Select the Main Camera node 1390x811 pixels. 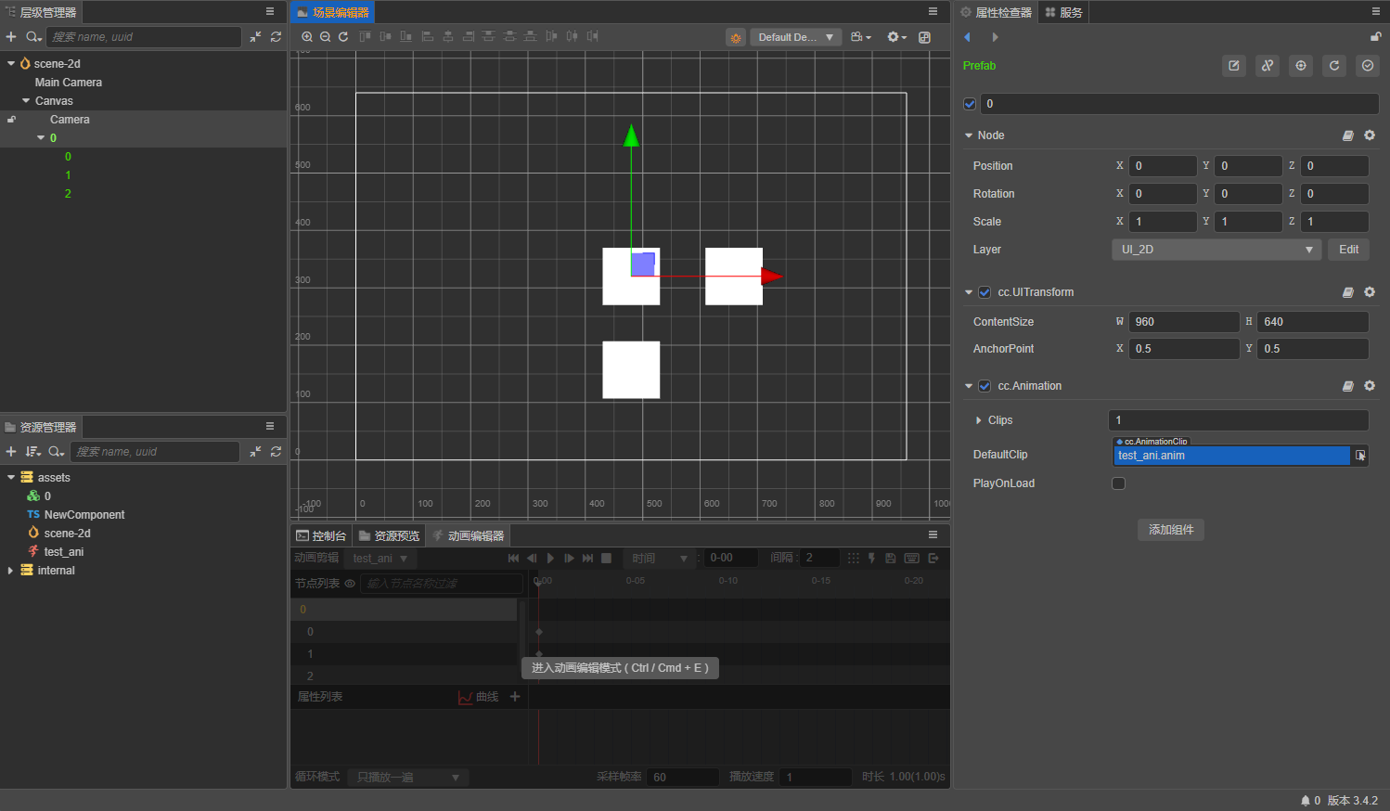[x=69, y=83]
